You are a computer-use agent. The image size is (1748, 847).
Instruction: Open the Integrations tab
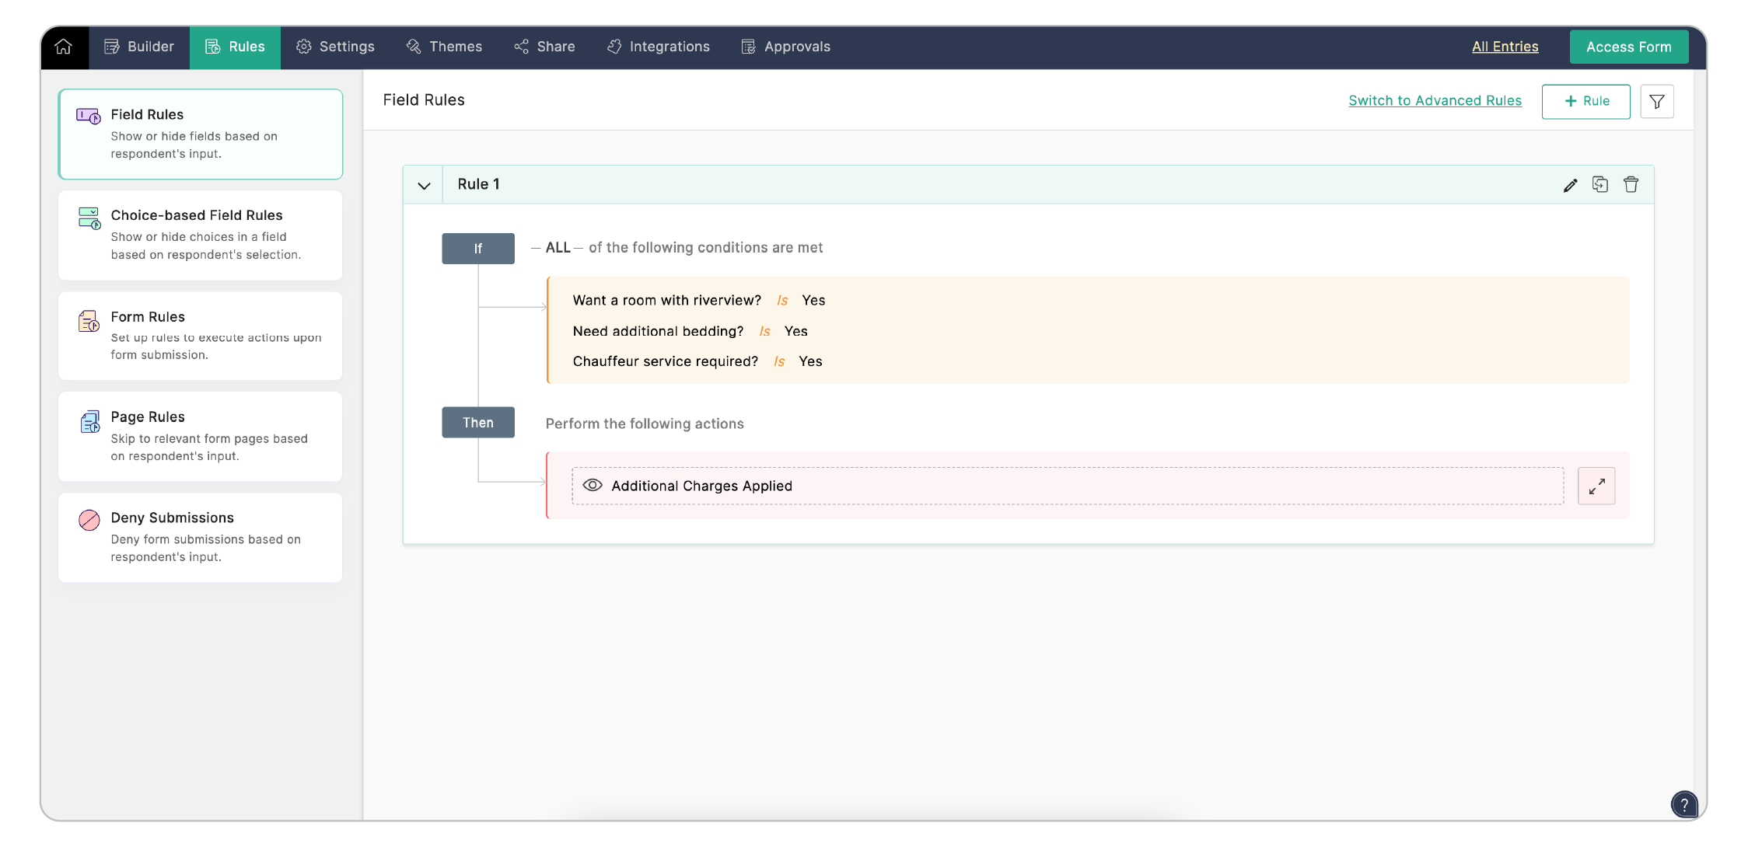click(x=658, y=47)
